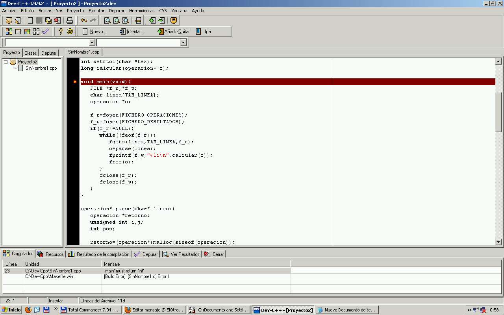This screenshot has width=504, height=315.
Task: Click the Undo arrow icon
Action: click(84, 20)
